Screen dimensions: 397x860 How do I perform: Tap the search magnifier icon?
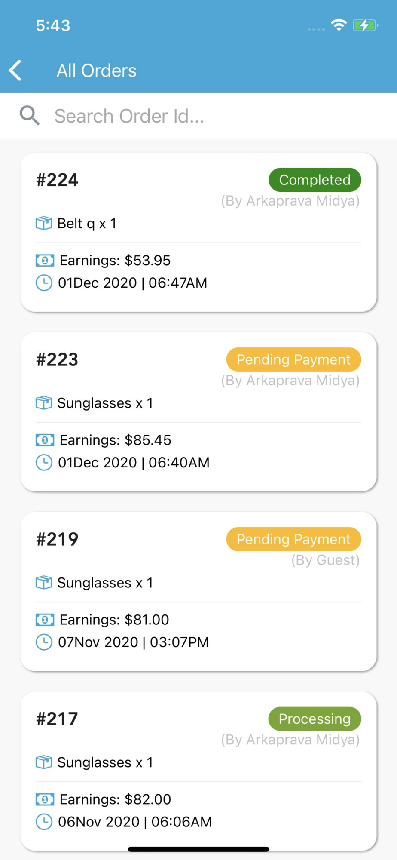tap(30, 116)
